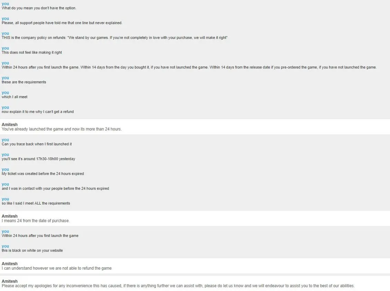The image size is (390, 291).
Task: Click "This does not feel like making it right"
Action: [32, 52]
